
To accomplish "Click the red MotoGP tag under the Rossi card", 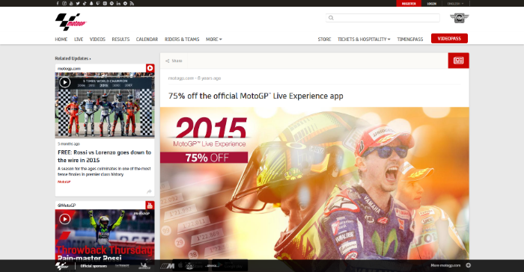I will [64, 182].
